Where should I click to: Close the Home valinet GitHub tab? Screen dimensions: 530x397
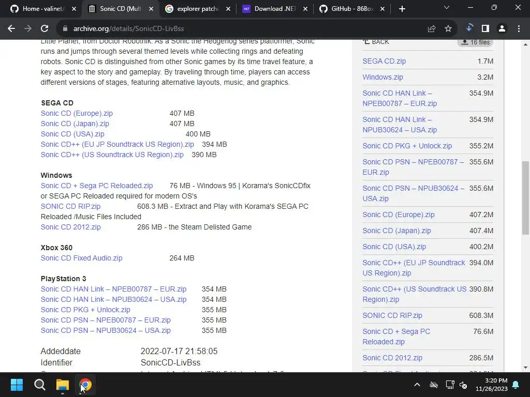click(x=74, y=9)
